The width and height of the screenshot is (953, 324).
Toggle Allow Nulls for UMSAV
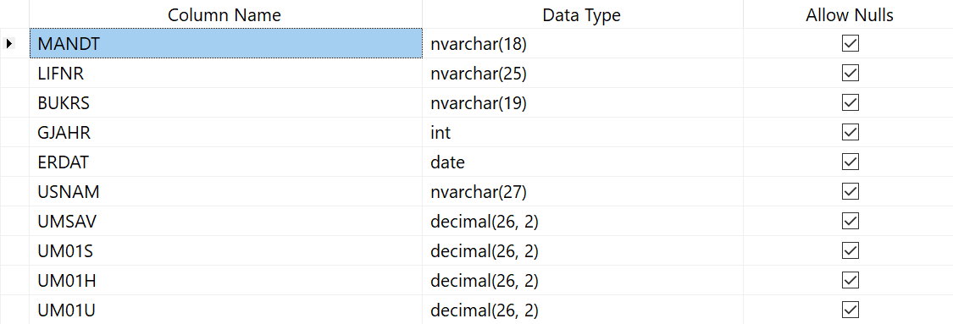pyautogui.click(x=850, y=222)
